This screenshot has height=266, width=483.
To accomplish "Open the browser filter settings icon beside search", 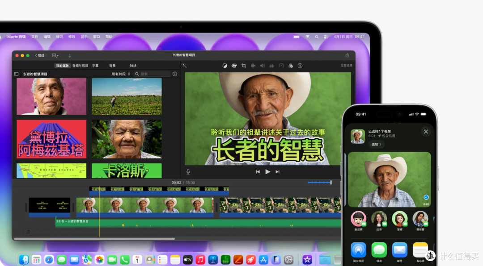I will [175, 74].
